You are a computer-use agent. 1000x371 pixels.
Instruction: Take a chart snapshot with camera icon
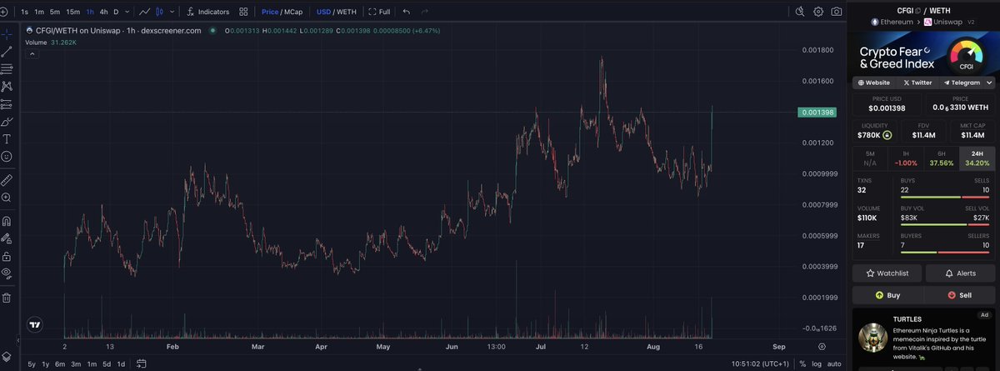836,12
